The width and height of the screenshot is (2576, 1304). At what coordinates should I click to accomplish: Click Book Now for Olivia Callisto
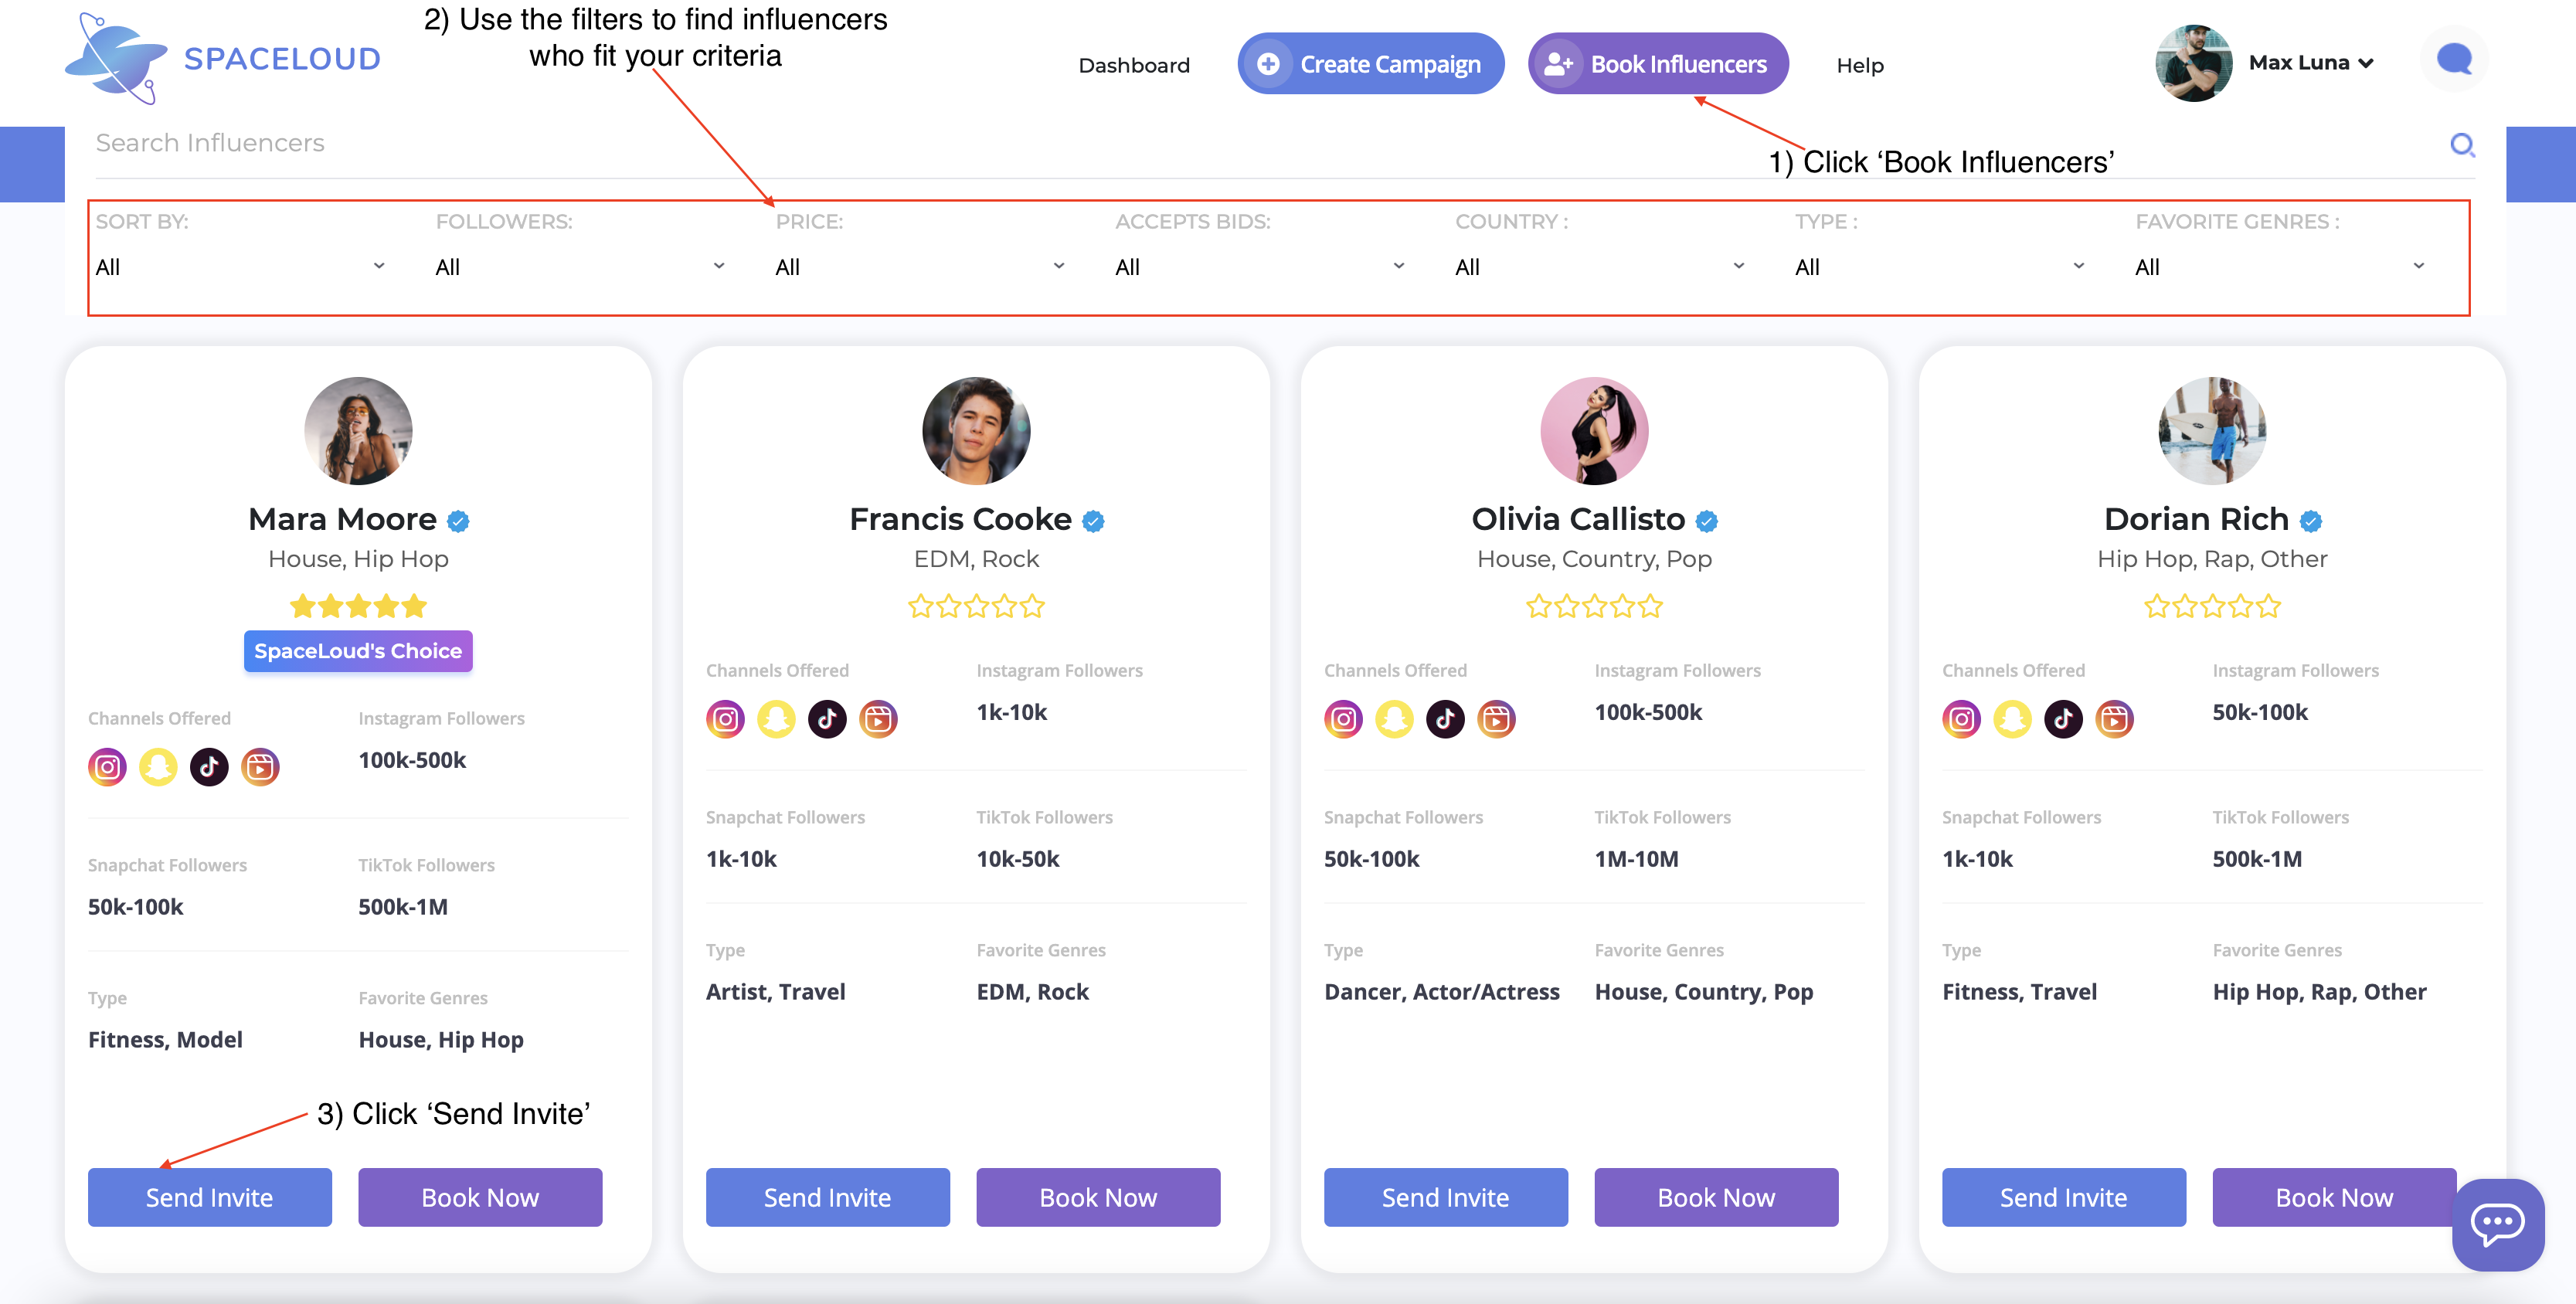[x=1715, y=1197]
